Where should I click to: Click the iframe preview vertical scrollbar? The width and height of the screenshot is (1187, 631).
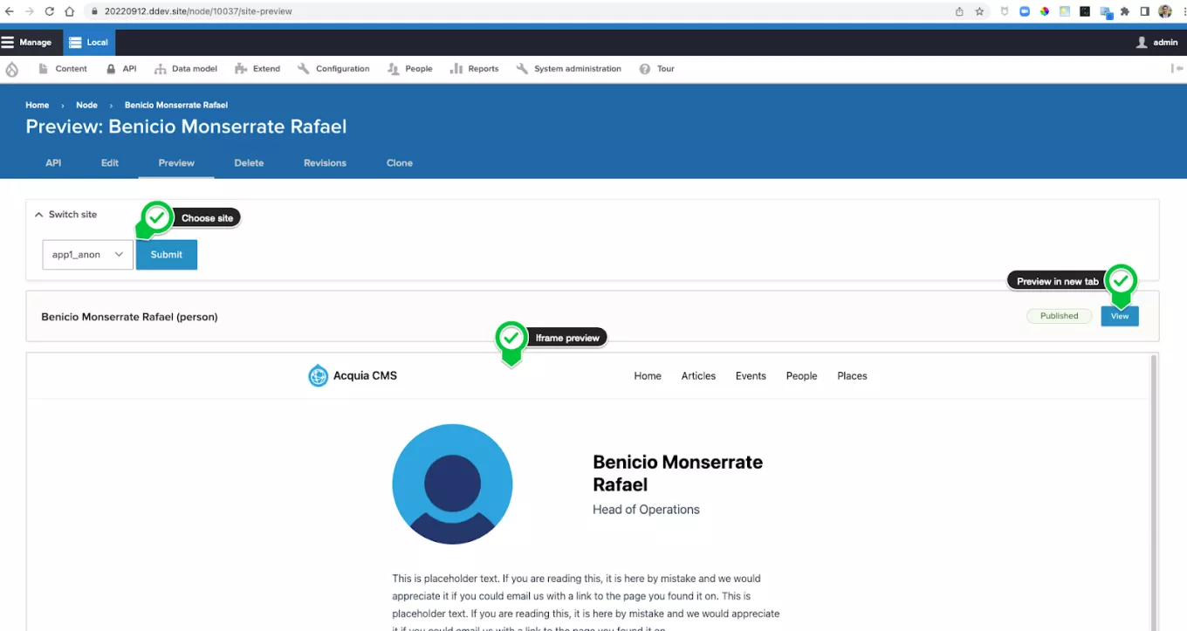[1153, 489]
